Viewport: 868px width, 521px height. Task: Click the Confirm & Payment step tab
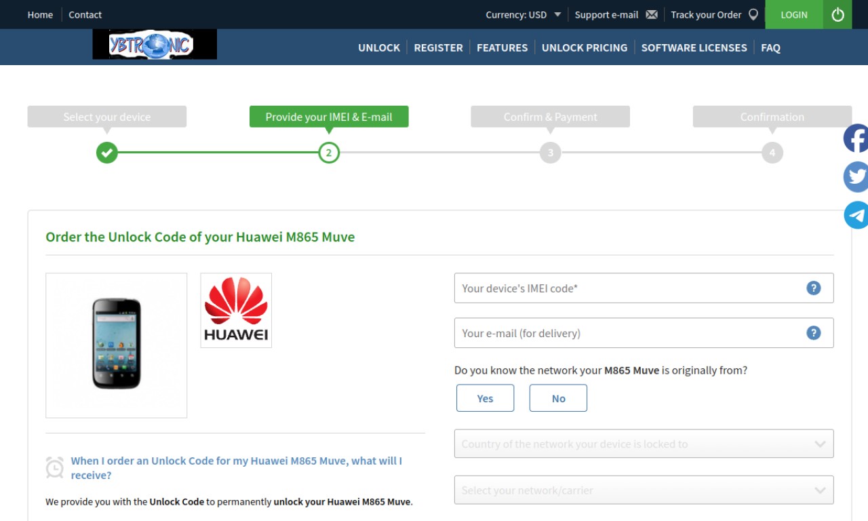click(551, 117)
